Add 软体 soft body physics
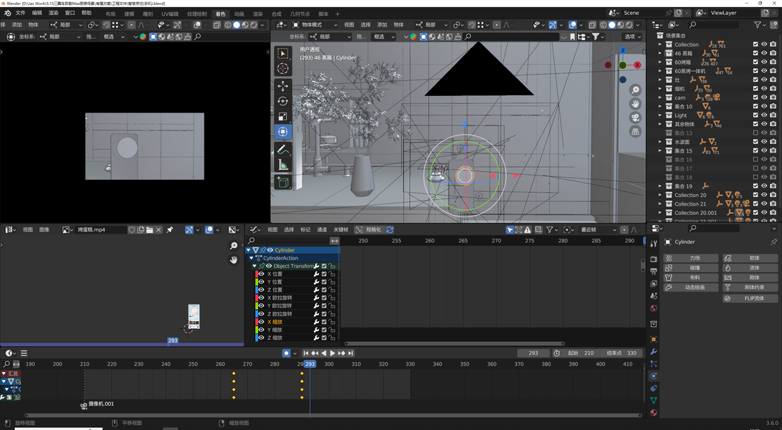 pos(750,258)
